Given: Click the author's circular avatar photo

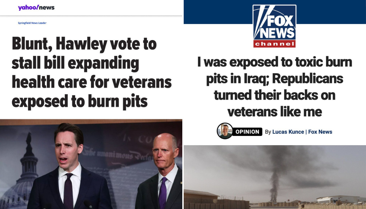Looking at the screenshot, I should pos(225,131).
